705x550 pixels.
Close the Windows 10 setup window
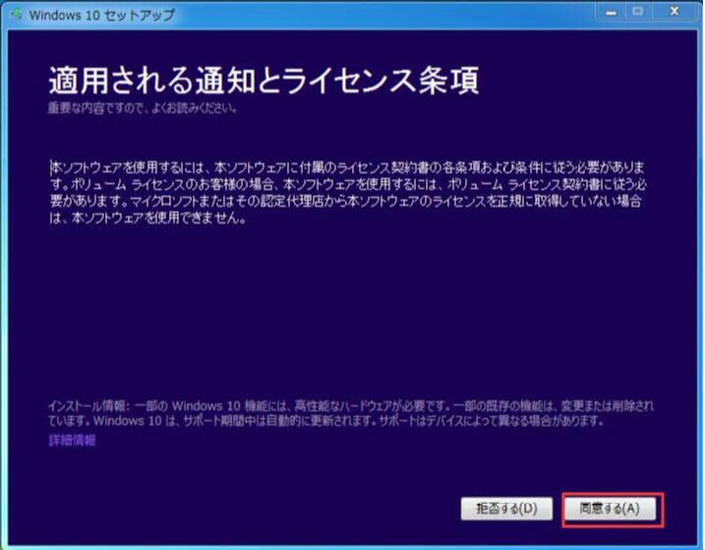(675, 12)
